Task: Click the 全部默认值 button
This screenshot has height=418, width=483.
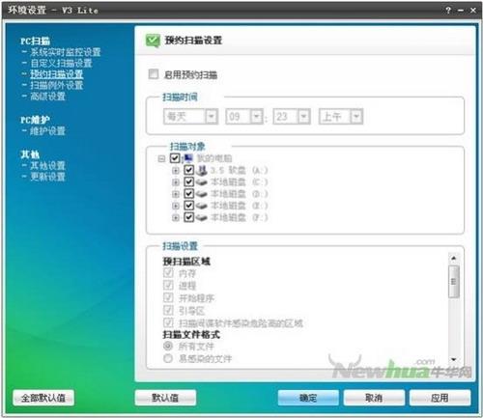Action: [43, 398]
